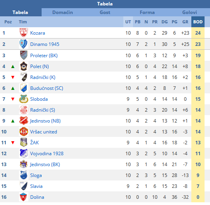Switch to the Gost tab
Image resolution: width=210 pixels, height=205 pixels.
105,12
